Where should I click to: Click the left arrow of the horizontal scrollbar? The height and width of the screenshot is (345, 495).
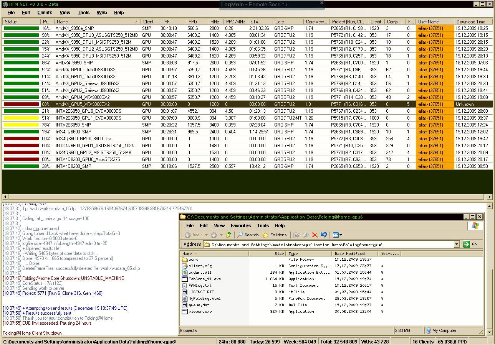(x=5, y=197)
